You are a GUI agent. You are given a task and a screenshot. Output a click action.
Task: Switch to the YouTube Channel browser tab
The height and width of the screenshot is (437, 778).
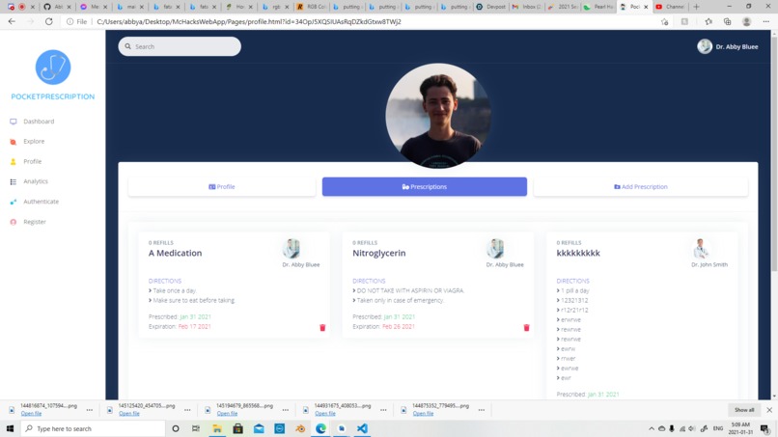coord(670,7)
